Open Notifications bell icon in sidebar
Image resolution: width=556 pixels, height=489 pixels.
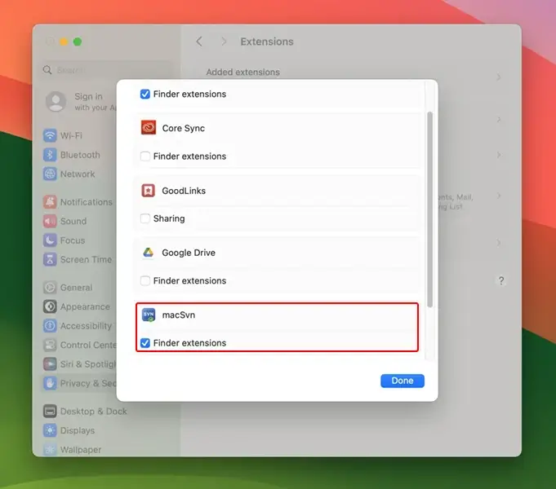pos(50,202)
